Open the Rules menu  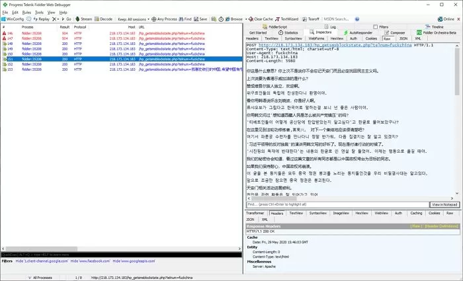(x=26, y=13)
